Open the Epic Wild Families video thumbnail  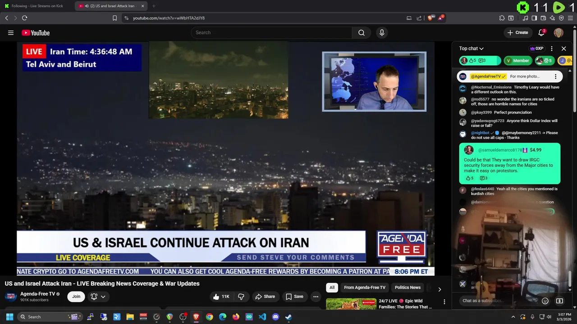pyautogui.click(x=351, y=304)
